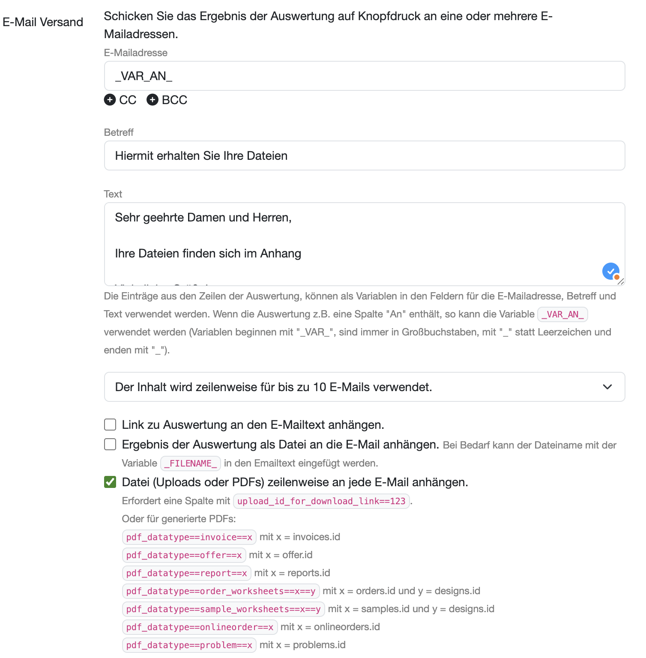Click the plus icon next to CC
The width and height of the screenshot is (646, 658).
click(110, 100)
